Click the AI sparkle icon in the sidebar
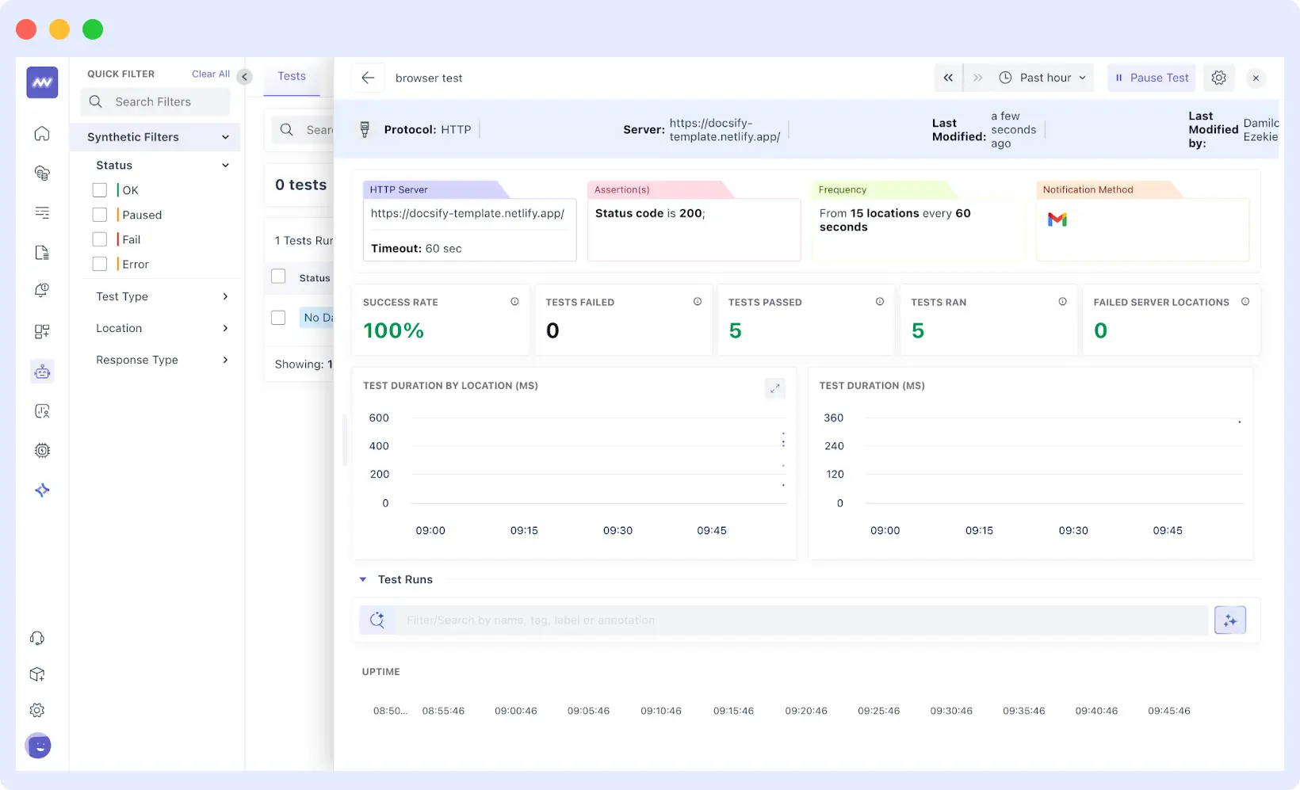This screenshot has width=1300, height=790. (41, 490)
